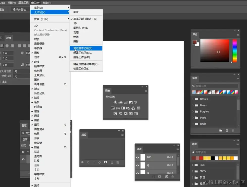Add a Color Balance adjustment
Screen dimensions: 247x187
118,108
